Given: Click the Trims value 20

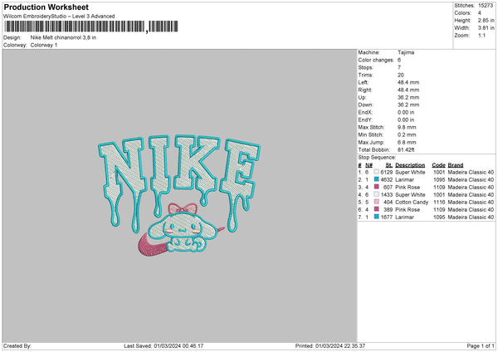Looking at the screenshot, I should tap(401, 75).
